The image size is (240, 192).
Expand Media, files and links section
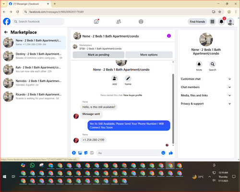[x=206, y=96]
